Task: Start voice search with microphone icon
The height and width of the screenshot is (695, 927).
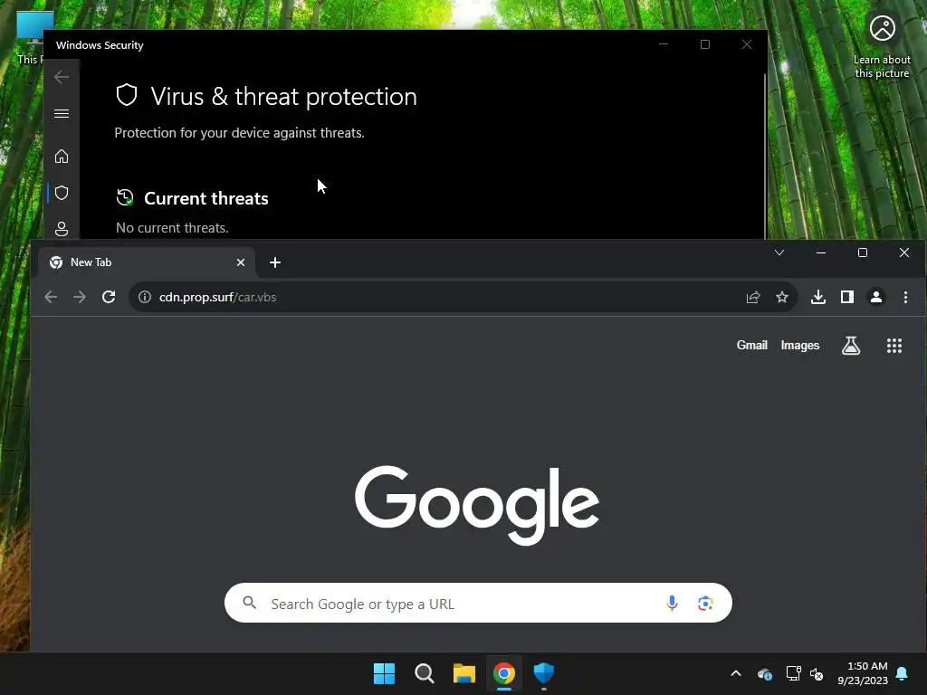Action: [x=672, y=603]
